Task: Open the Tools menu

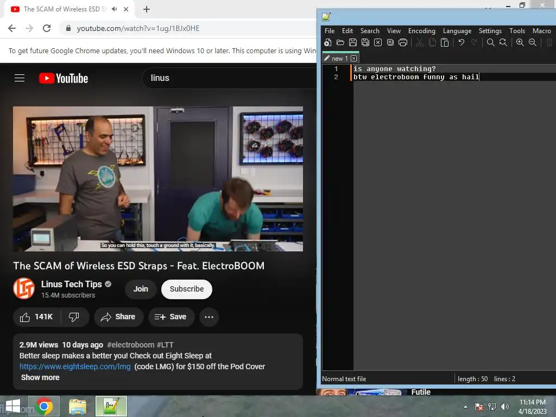Action: click(x=517, y=31)
